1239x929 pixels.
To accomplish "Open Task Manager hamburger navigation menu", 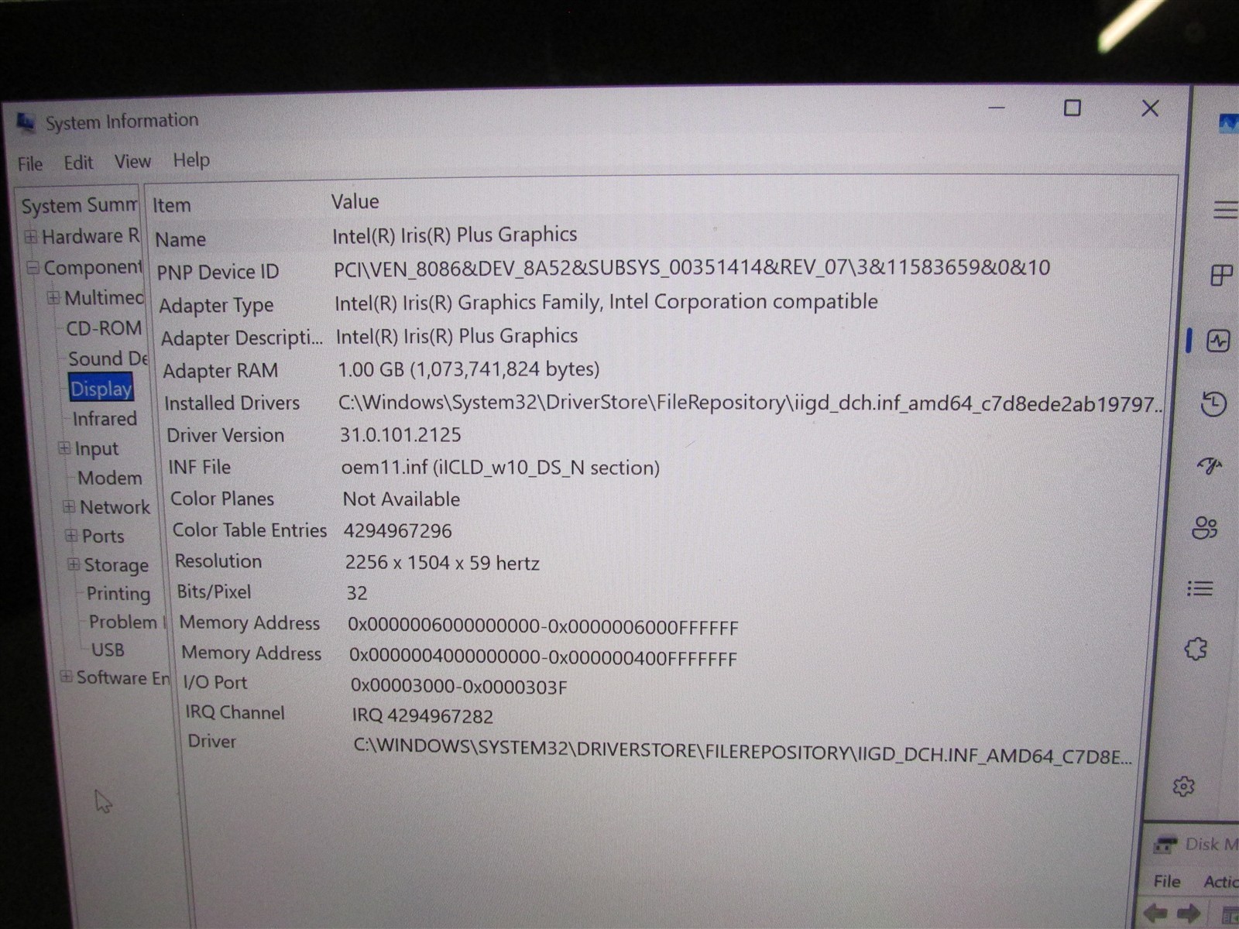I will pos(1224,210).
